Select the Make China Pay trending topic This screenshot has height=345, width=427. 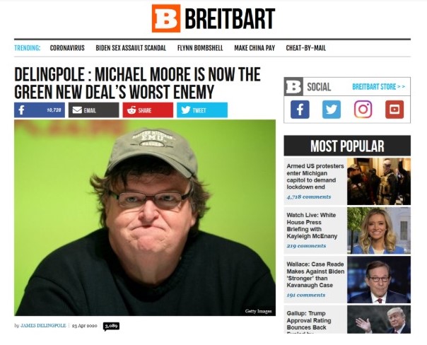pos(255,48)
